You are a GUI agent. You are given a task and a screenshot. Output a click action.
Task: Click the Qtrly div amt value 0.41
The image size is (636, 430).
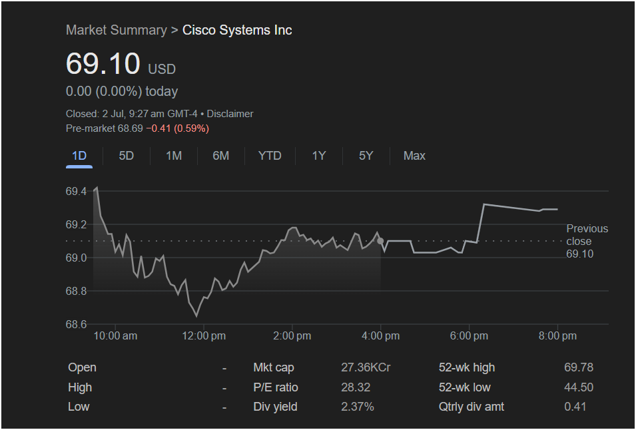(x=575, y=407)
